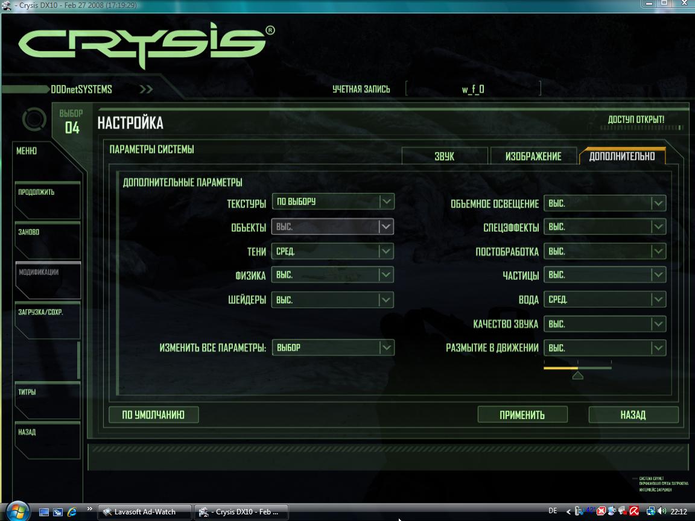The width and height of the screenshot is (695, 521).
Task: Open the ФИЗИКА dropdown
Action: tap(332, 275)
